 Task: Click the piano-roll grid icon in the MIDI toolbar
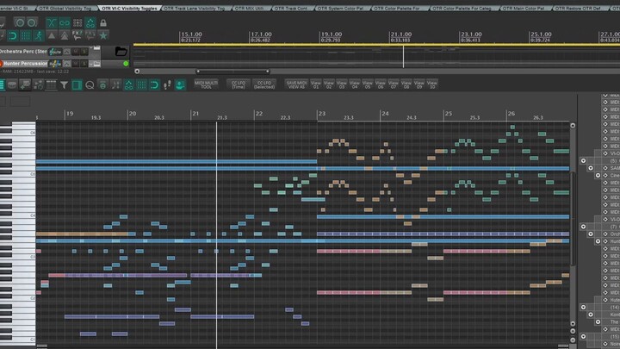[x=51, y=84]
